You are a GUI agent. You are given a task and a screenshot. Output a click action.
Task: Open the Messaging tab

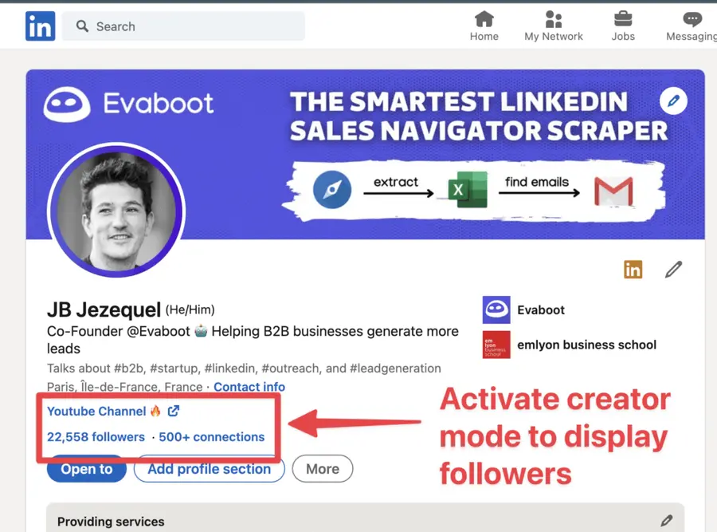[692, 26]
